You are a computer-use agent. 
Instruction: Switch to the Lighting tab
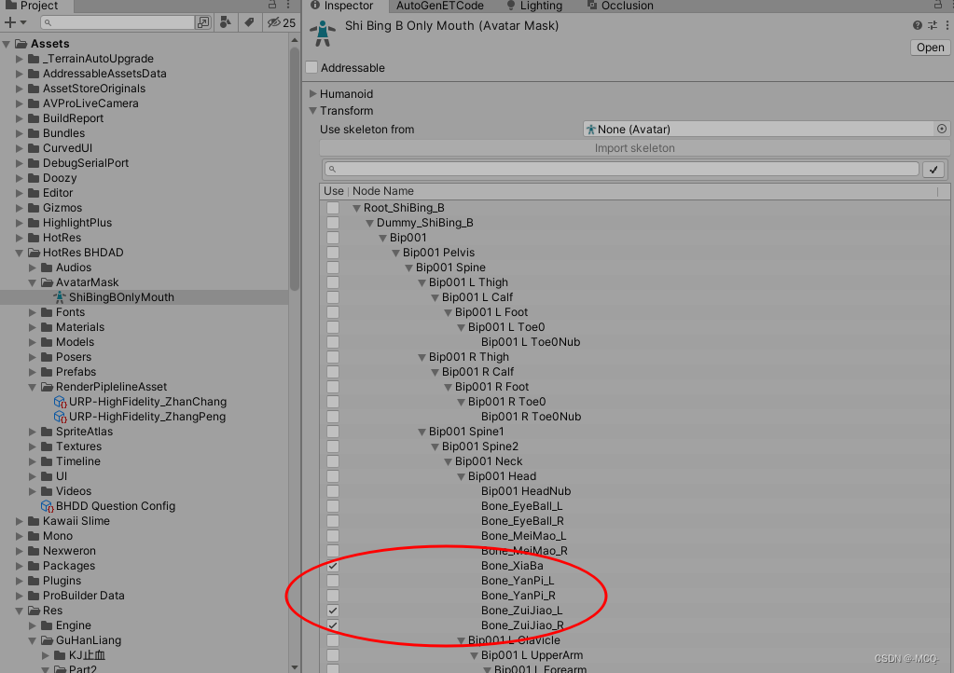pos(534,6)
